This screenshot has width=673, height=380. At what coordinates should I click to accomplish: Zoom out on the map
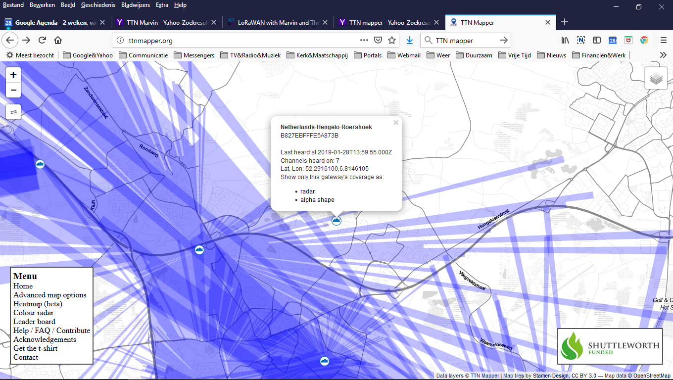(x=13, y=90)
